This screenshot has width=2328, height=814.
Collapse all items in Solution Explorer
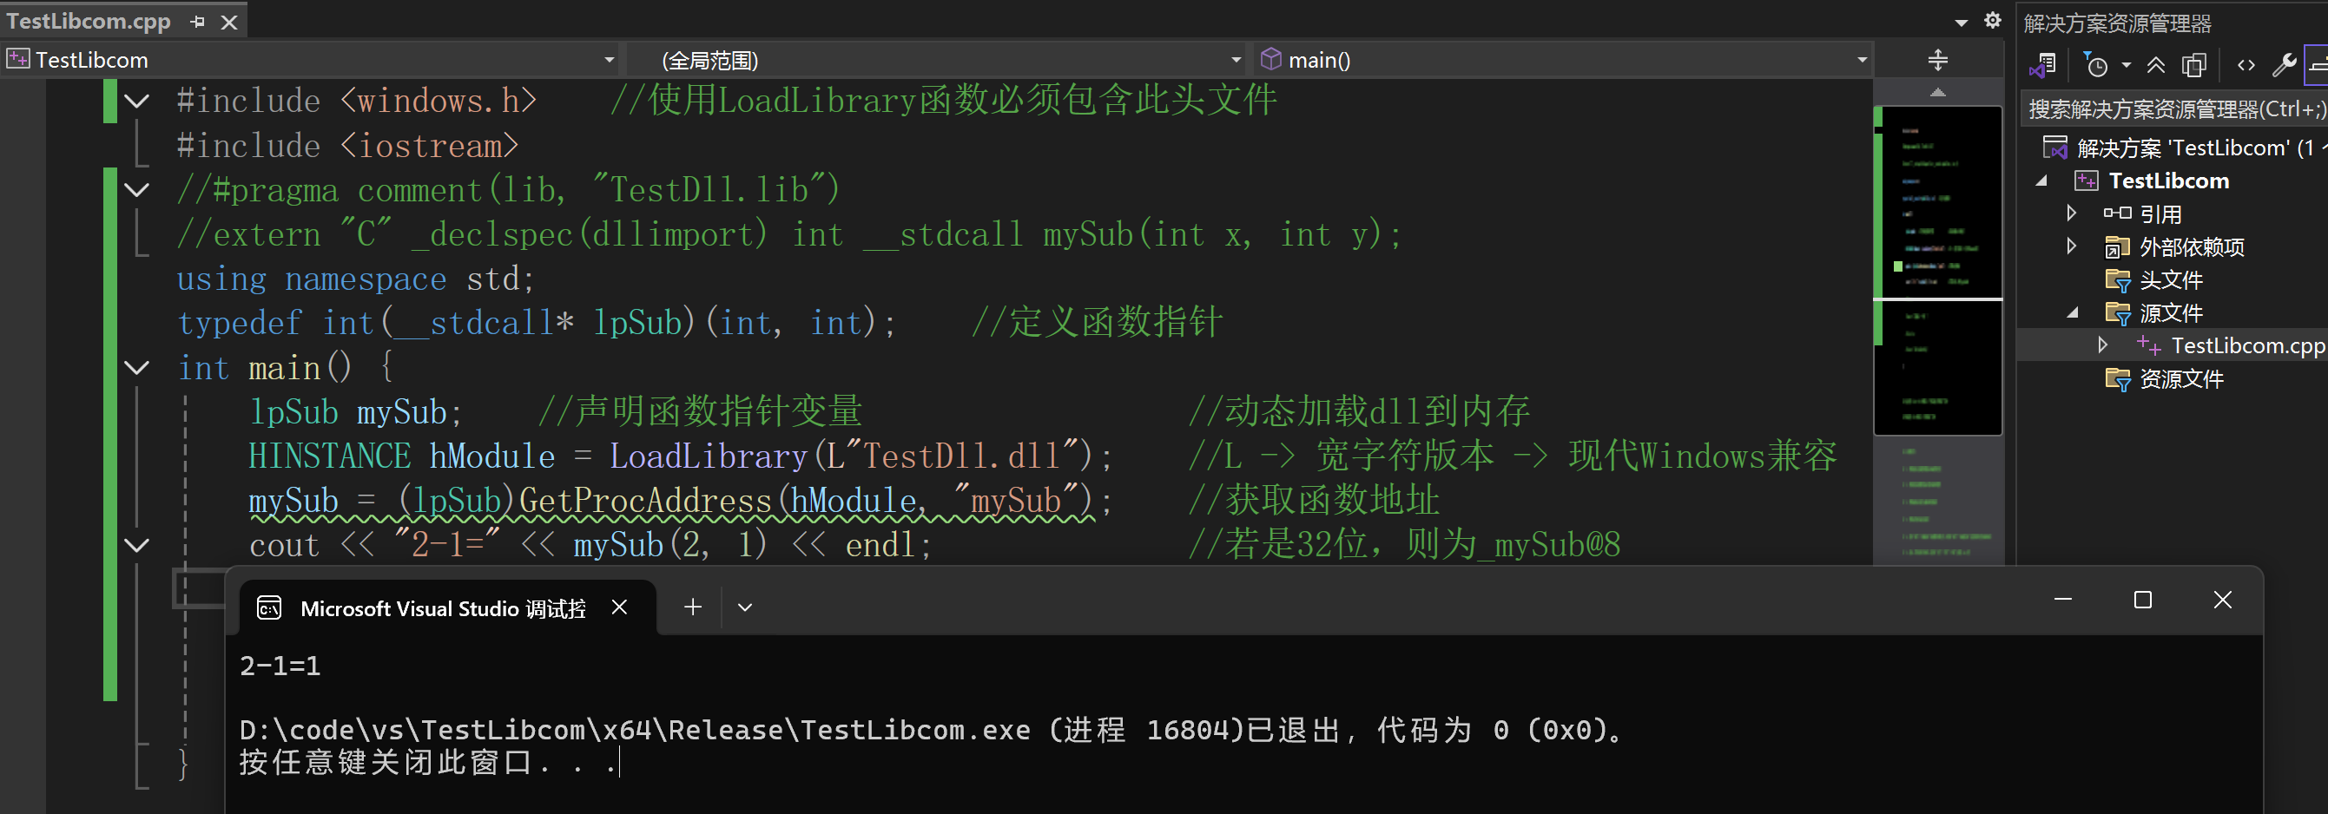click(2156, 65)
